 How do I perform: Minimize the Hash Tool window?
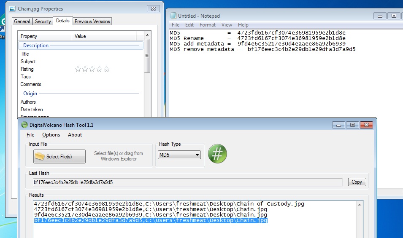(x=339, y=125)
